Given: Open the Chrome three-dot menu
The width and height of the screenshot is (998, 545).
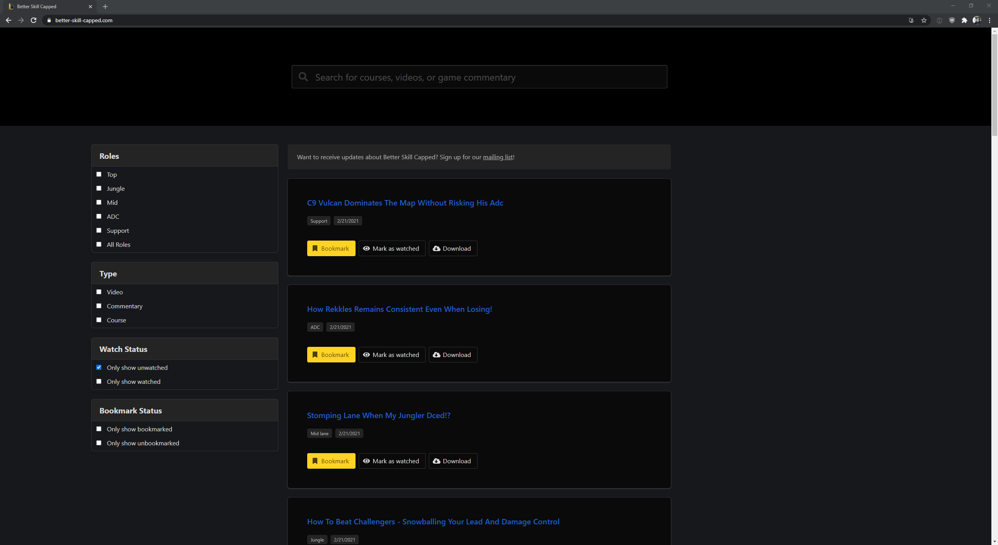Looking at the screenshot, I should point(989,20).
